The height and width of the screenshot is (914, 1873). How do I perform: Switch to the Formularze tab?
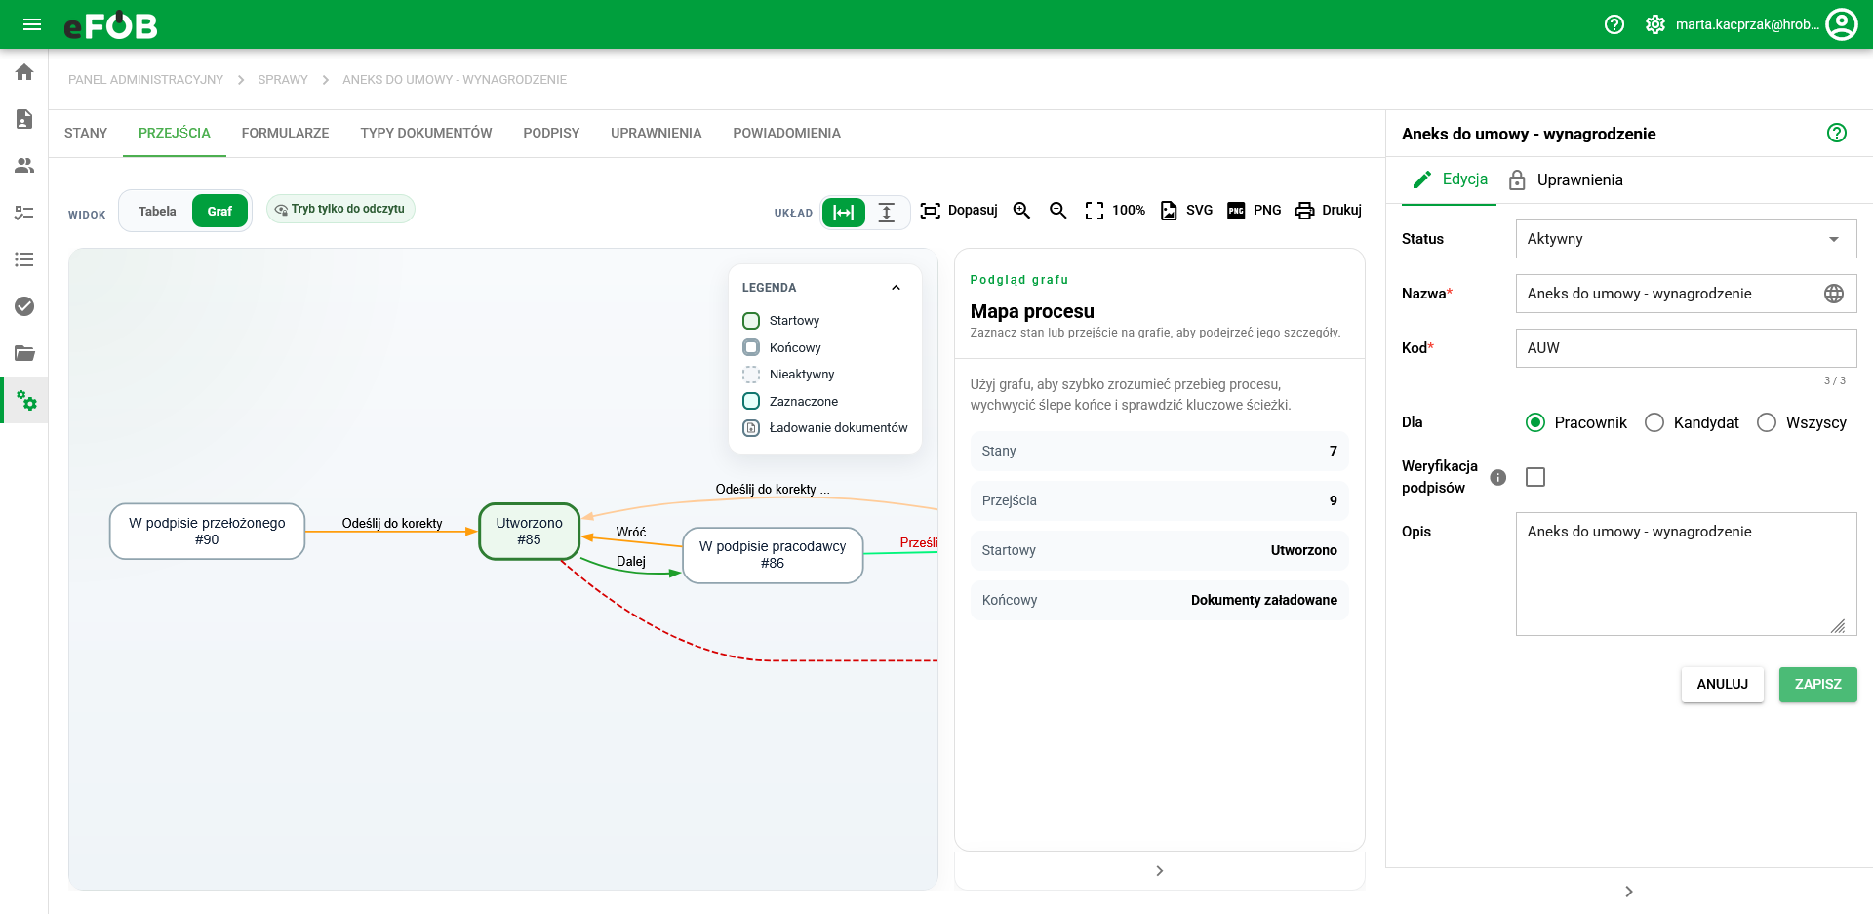[x=285, y=133]
